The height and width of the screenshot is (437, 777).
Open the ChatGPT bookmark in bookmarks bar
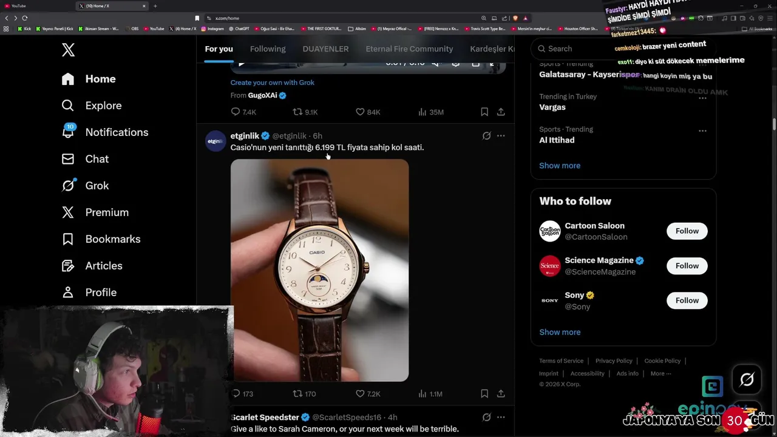pyautogui.click(x=239, y=29)
